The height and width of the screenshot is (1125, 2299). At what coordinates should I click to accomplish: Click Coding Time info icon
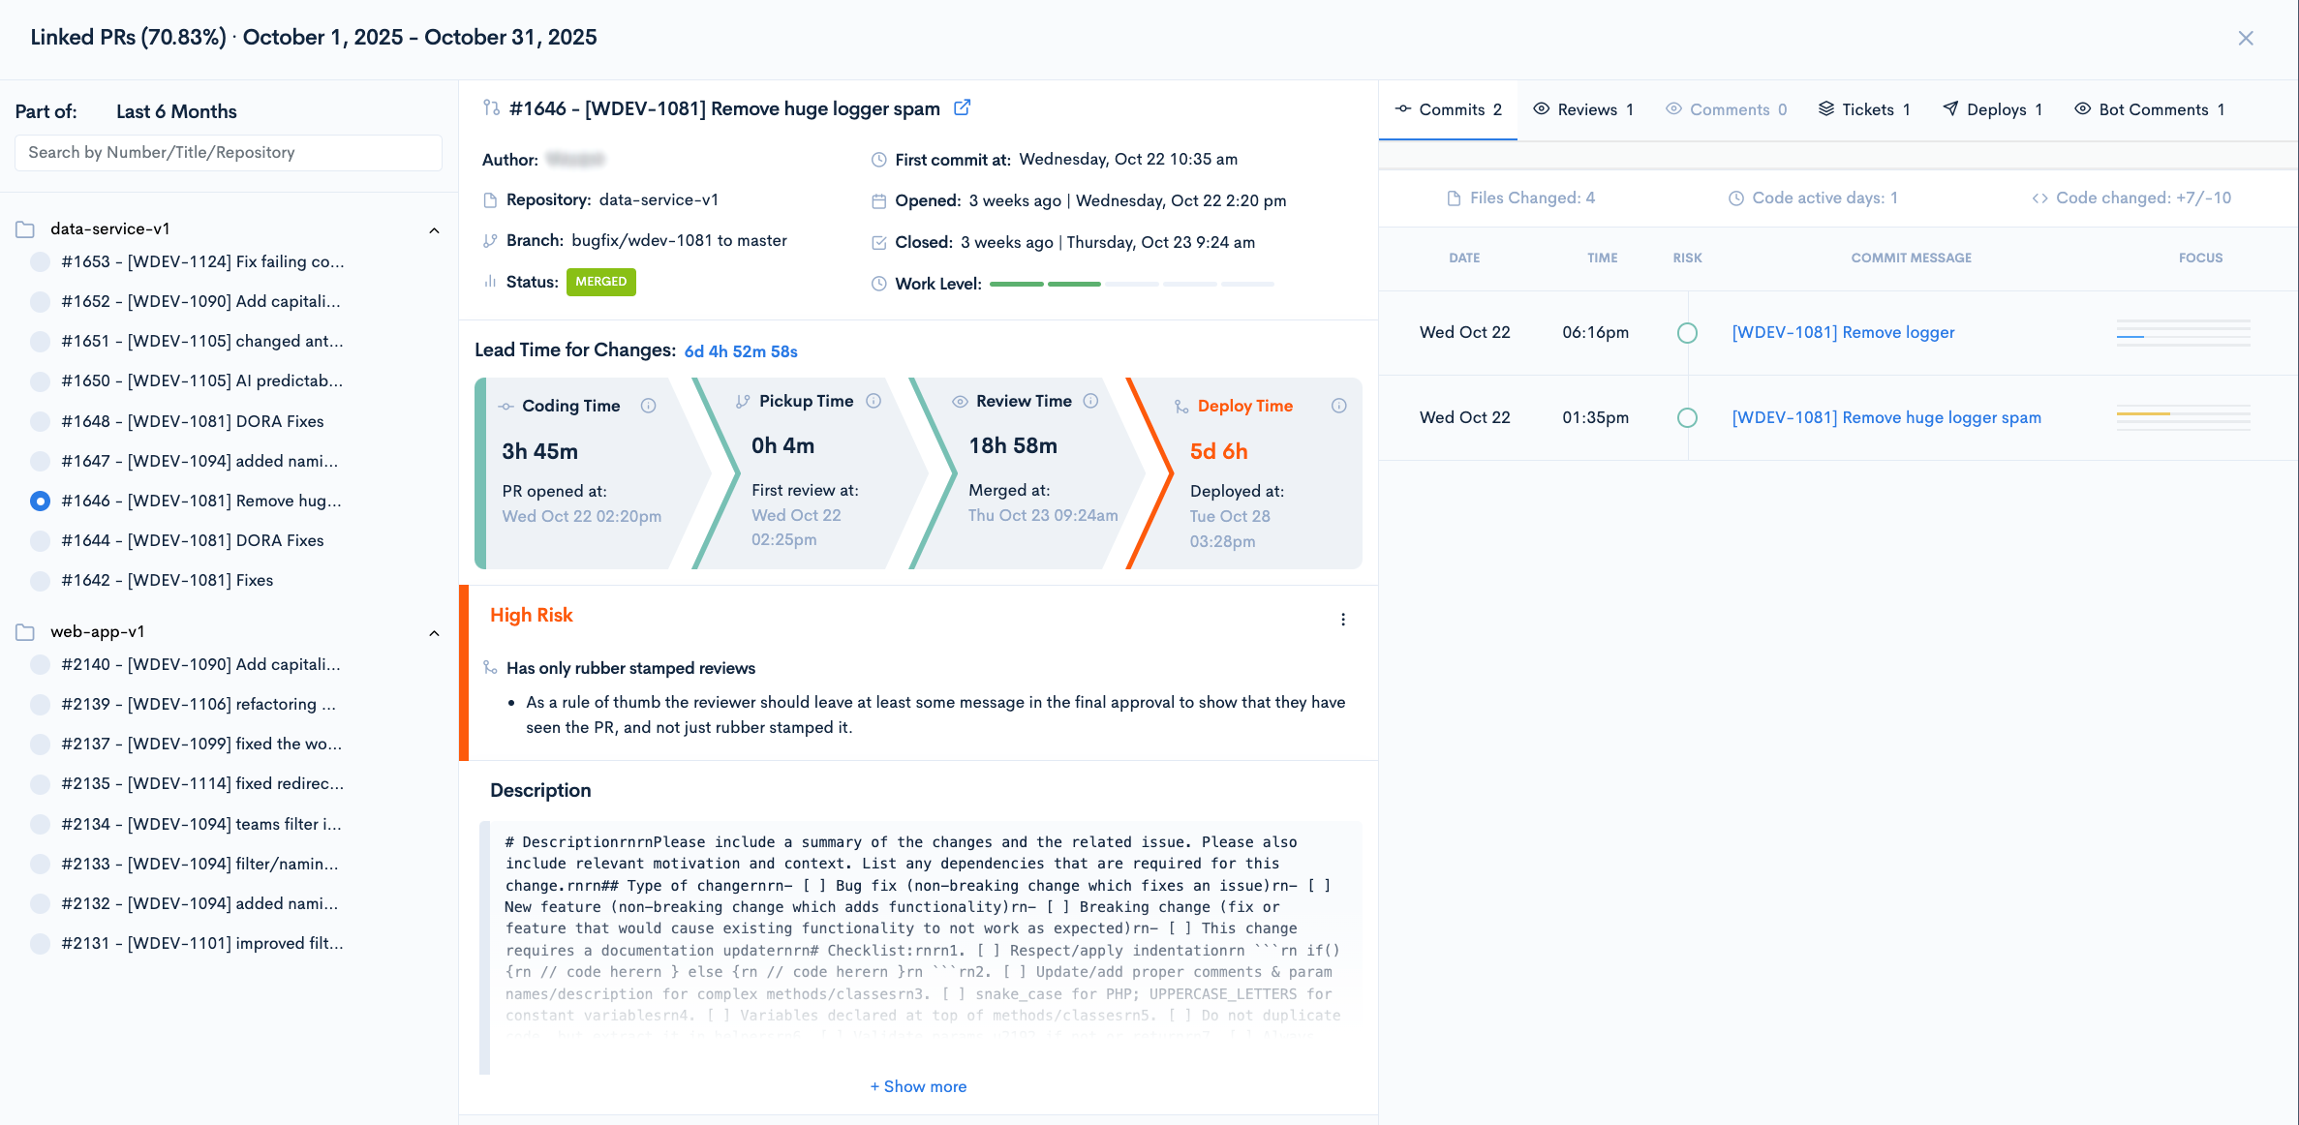click(x=648, y=406)
